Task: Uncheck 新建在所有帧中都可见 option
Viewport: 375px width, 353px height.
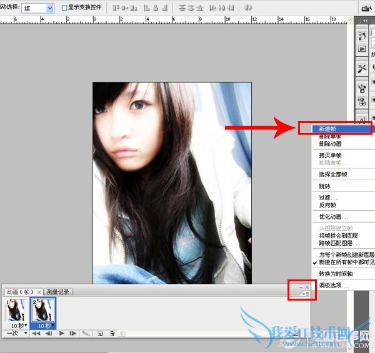Action: click(x=343, y=263)
